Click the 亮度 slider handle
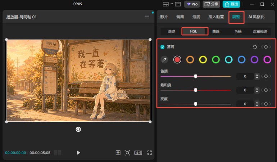Viewport: 277px width, 162px height. click(x=196, y=104)
